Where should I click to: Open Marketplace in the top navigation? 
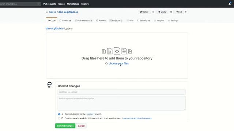point(73,4)
